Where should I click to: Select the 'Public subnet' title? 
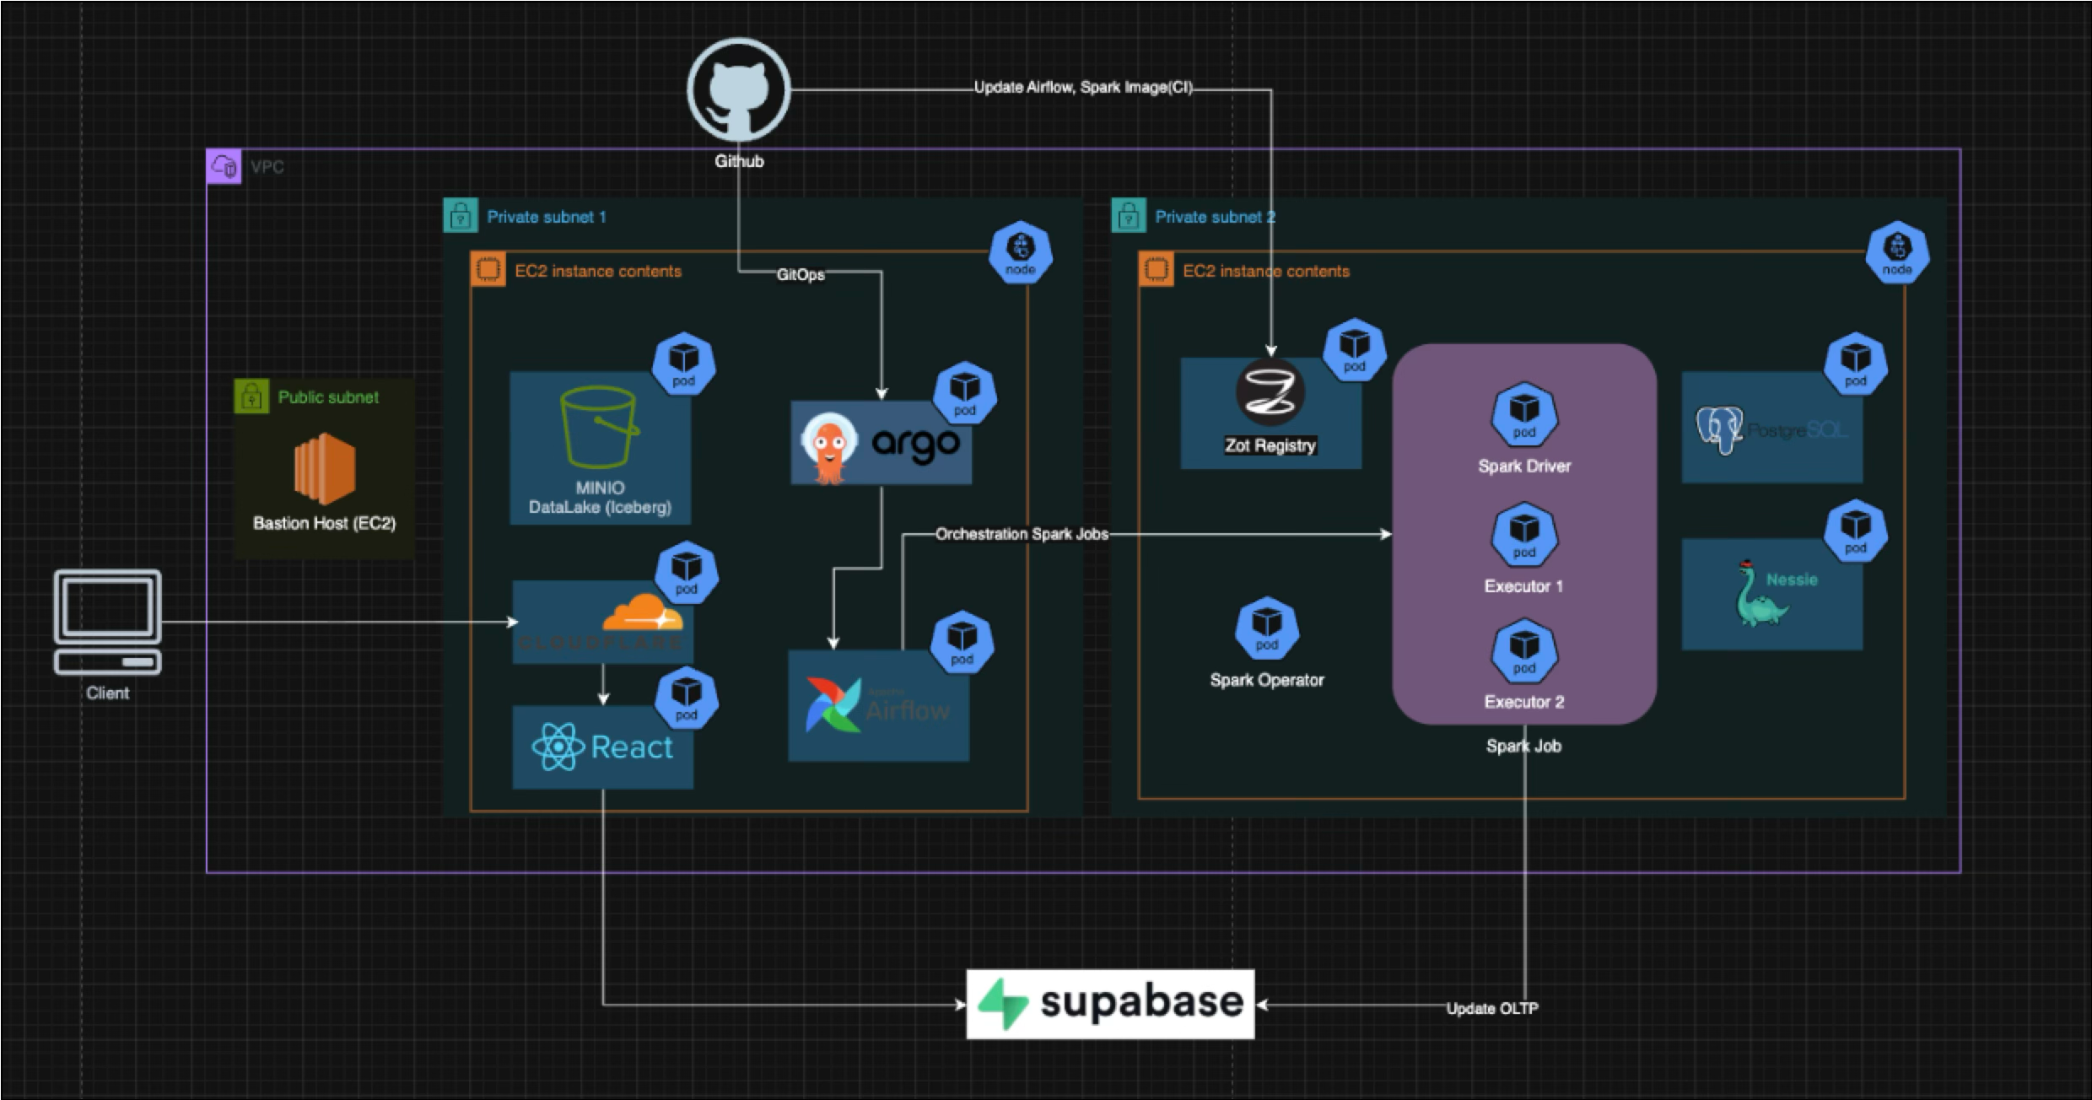328,397
